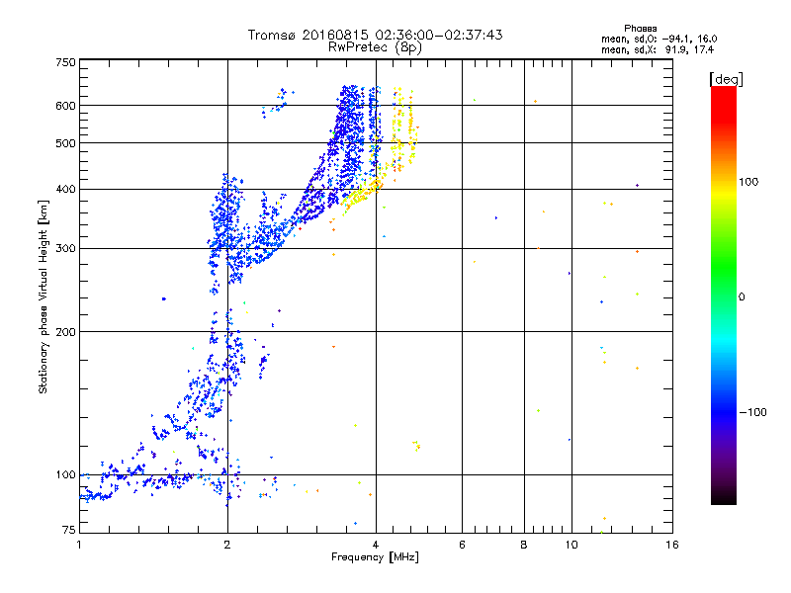The image size is (791, 593).
Task: Click x-axis tick label '6'
Action: click(462, 545)
